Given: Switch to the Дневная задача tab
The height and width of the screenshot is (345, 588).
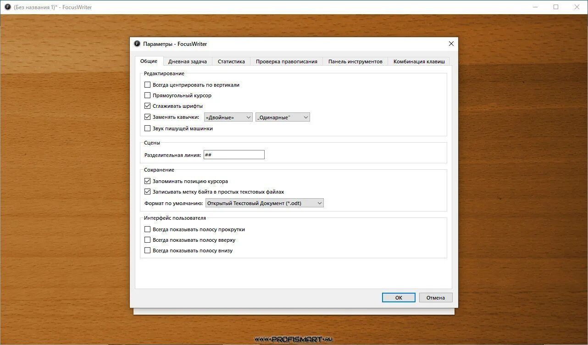Looking at the screenshot, I should [x=187, y=61].
